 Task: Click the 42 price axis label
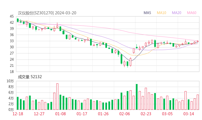[x=12, y=23]
